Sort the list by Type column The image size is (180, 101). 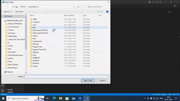[x=85, y=15]
